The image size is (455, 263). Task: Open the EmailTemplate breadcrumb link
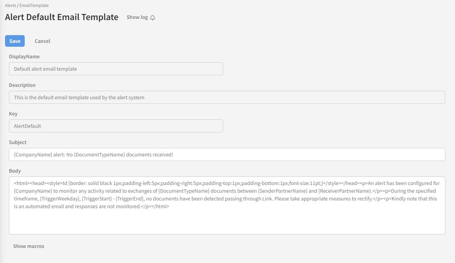[x=34, y=5]
